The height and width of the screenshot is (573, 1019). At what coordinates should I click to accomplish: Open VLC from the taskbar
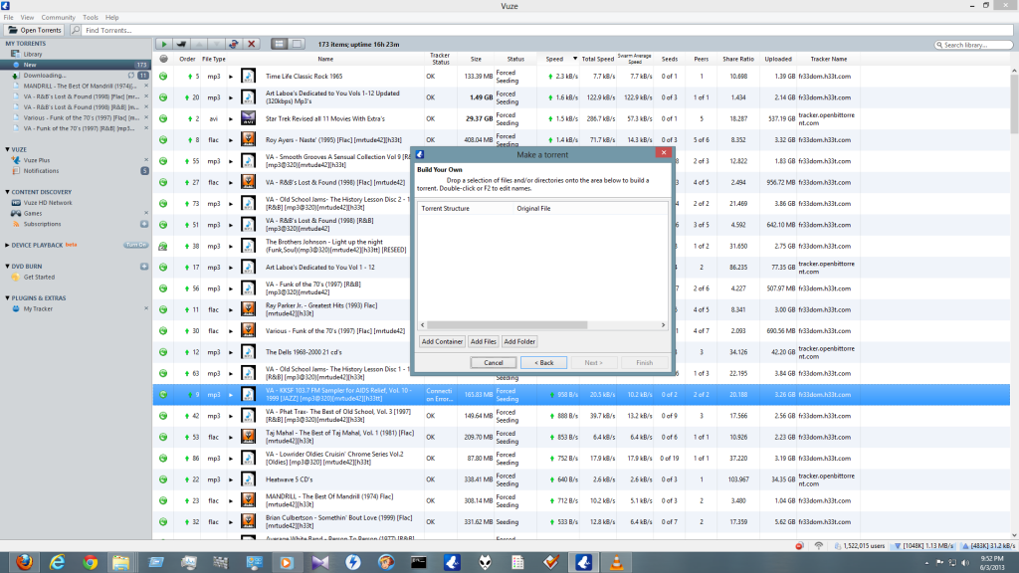click(616, 562)
